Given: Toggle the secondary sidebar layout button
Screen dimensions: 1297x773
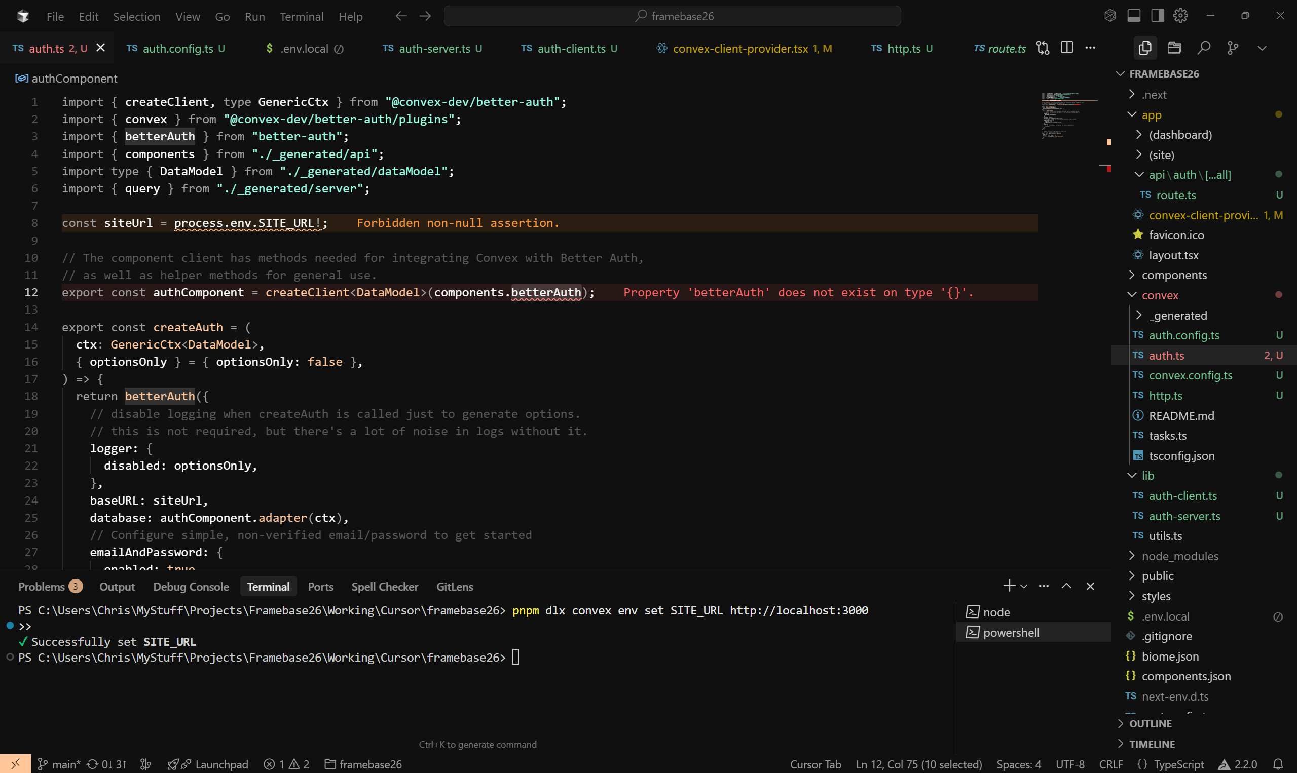Looking at the screenshot, I should pyautogui.click(x=1157, y=16).
